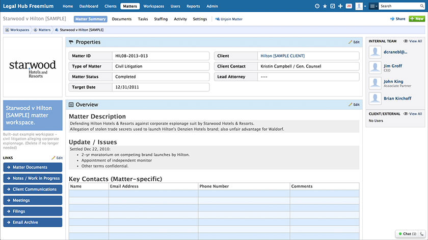This screenshot has width=428, height=240.
Task: Click View All eye for Internal Team
Action: [412, 41]
